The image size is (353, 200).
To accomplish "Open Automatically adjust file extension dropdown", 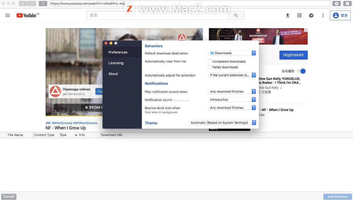I will (x=232, y=75).
